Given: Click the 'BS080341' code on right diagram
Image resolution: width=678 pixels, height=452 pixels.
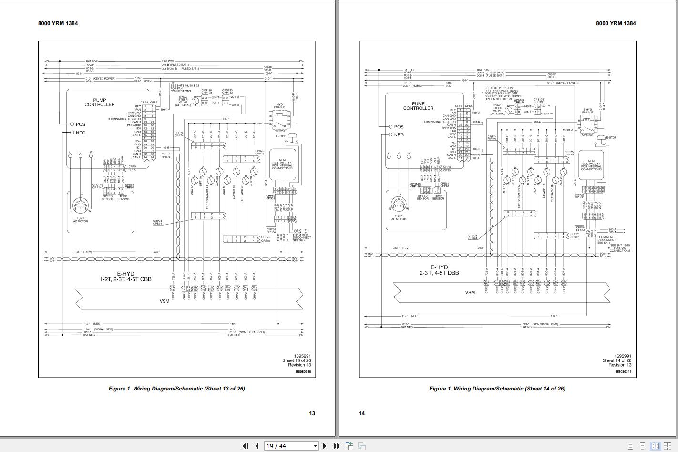Looking at the screenshot, I should pyautogui.click(x=623, y=372).
